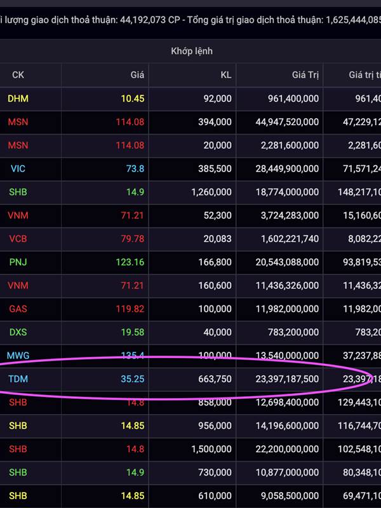381x508 pixels.
Task: Click the value 28,449,900,000
Action: point(287,168)
